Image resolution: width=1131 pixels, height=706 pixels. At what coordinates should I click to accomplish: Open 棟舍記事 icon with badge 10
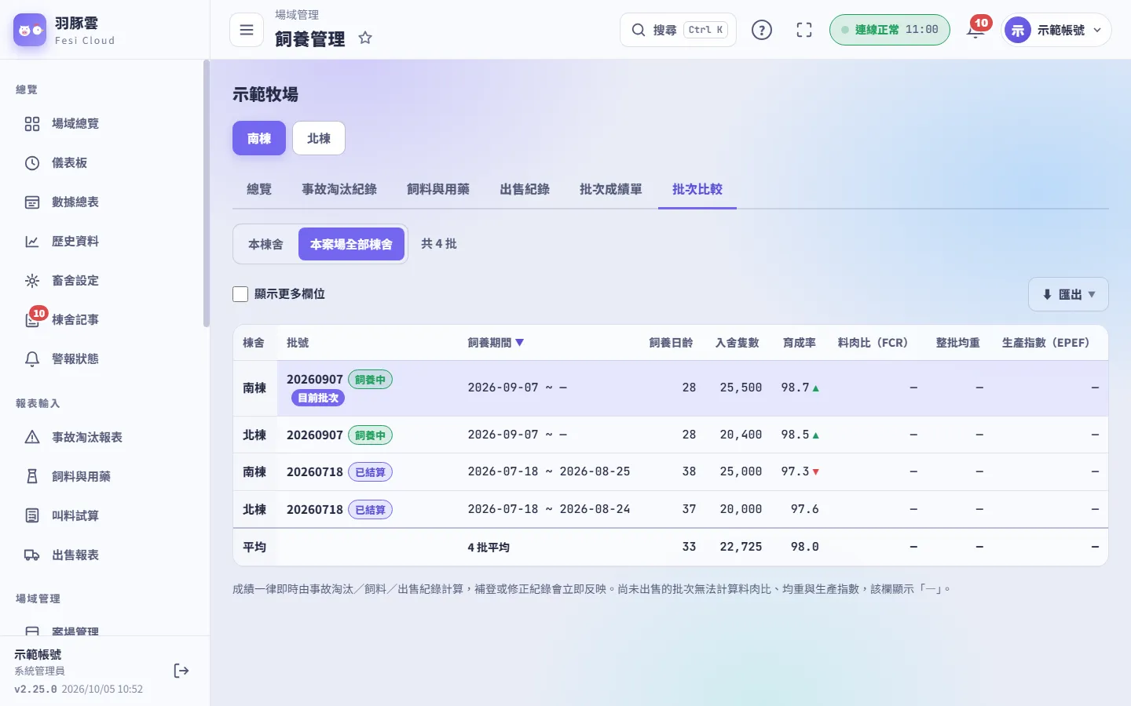(32, 319)
